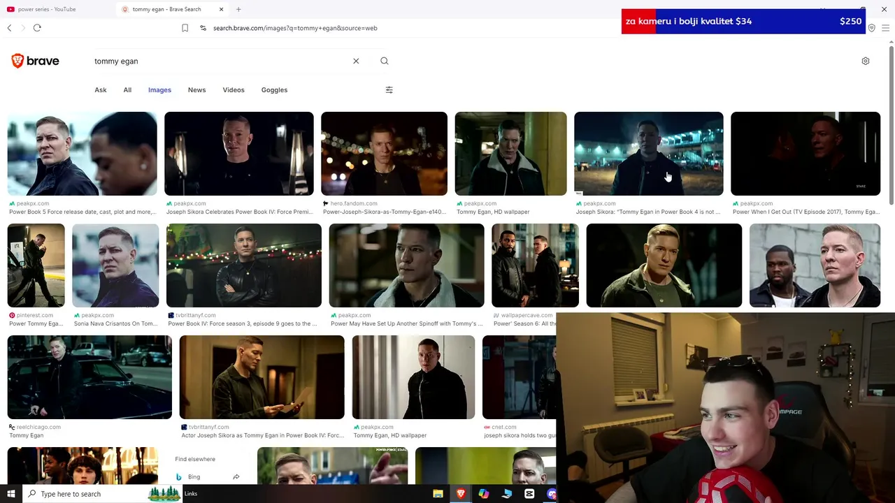Select the 'tommy egan - Brave Search' tab
Viewport: 895px width, 503px height.
[x=166, y=9]
